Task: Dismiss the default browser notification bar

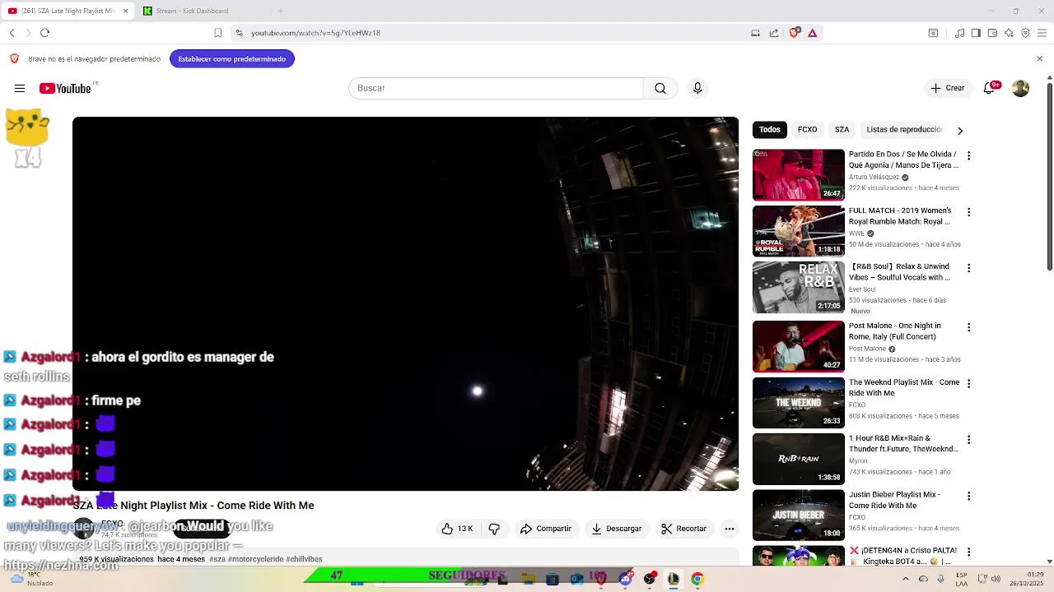Action: click(1039, 58)
